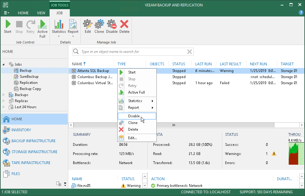Click the Clone job ribbon icon
This screenshot has width=305, height=196.
[x=99, y=27]
